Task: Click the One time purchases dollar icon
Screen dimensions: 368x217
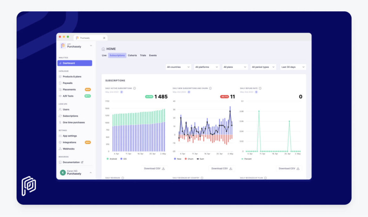Action: click(60, 123)
